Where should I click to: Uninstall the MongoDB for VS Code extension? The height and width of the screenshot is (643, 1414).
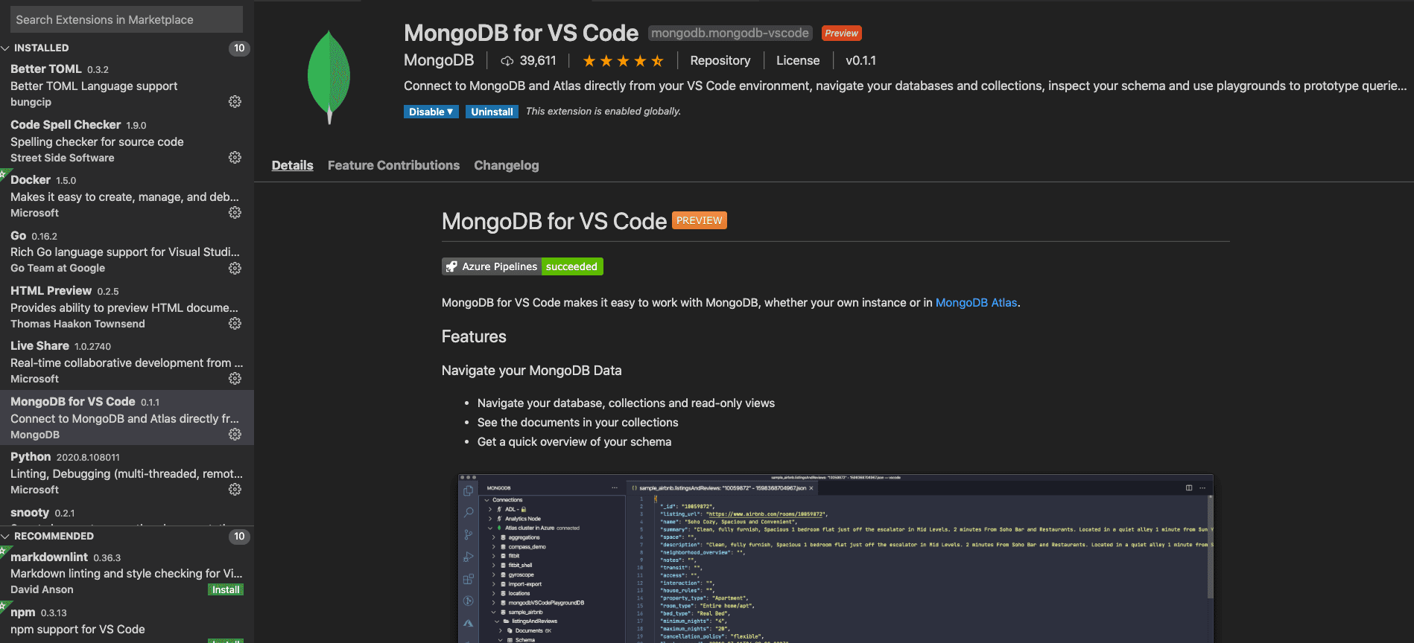pos(492,112)
